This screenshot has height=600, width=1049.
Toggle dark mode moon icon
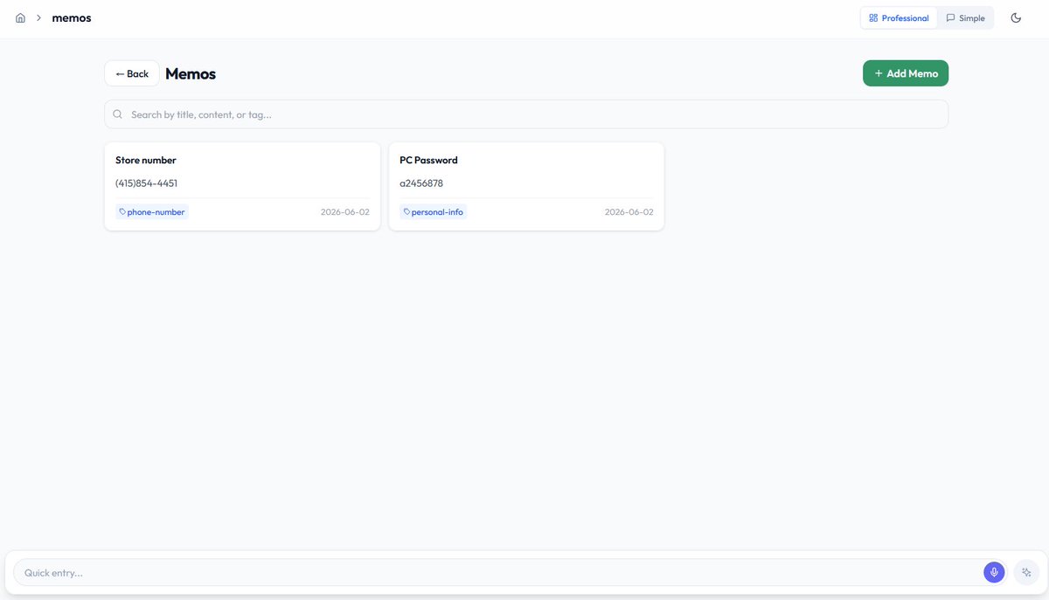[x=1016, y=18]
